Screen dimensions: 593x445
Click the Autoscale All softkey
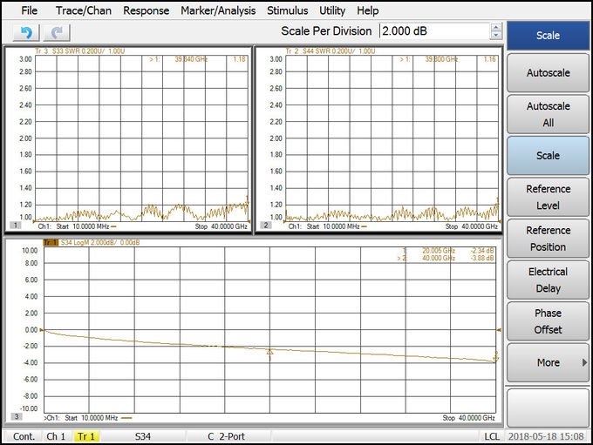548,114
